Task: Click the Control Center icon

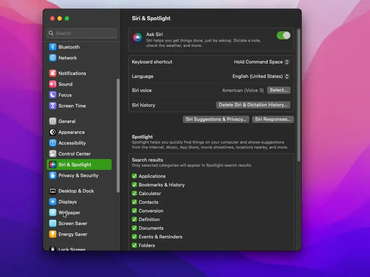Action: [x=53, y=154]
